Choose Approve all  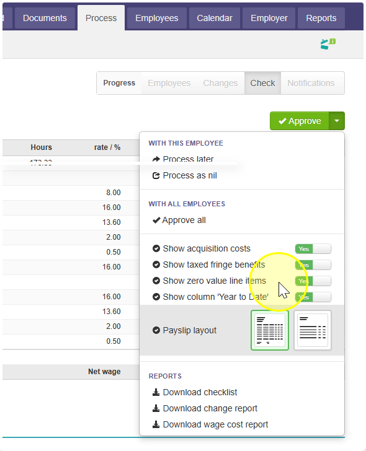184,220
